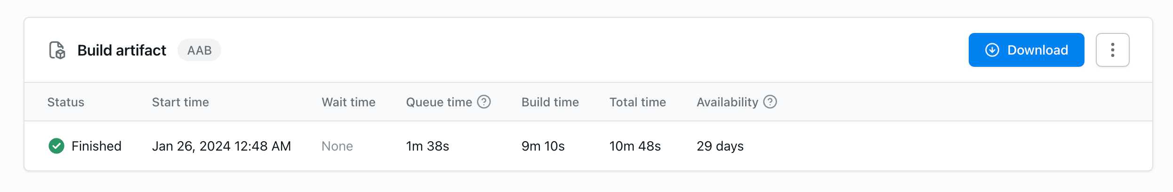This screenshot has width=1173, height=192.
Task: Click the Total time column header
Action: click(637, 102)
